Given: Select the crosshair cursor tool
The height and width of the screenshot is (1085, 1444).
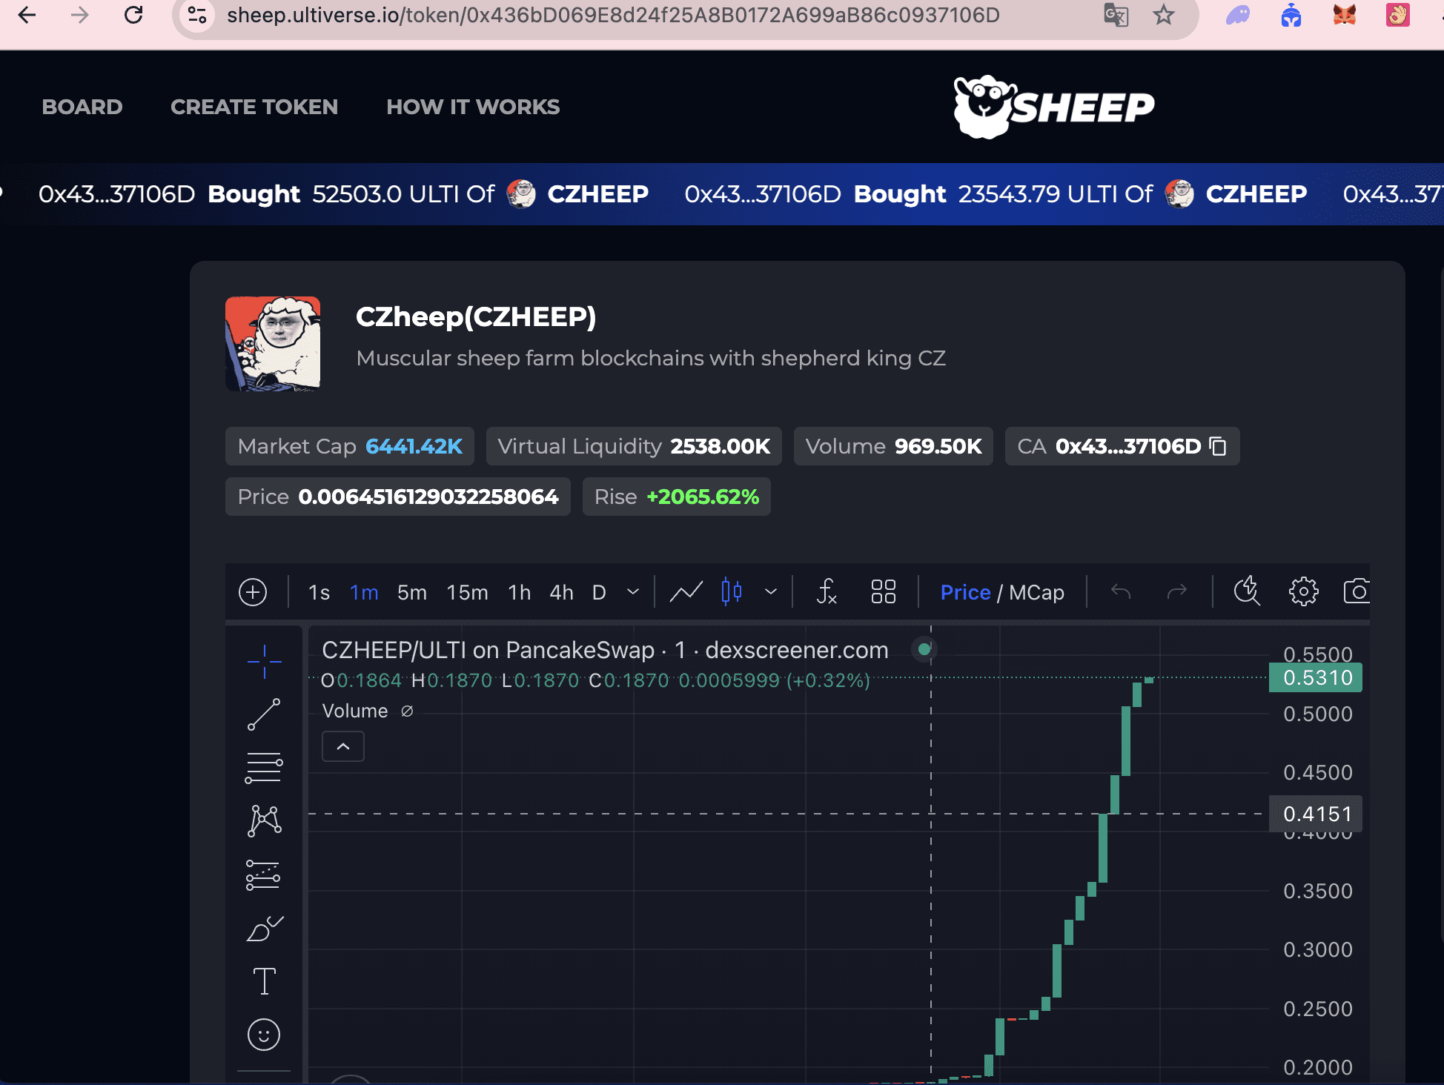Looking at the screenshot, I should [264, 660].
